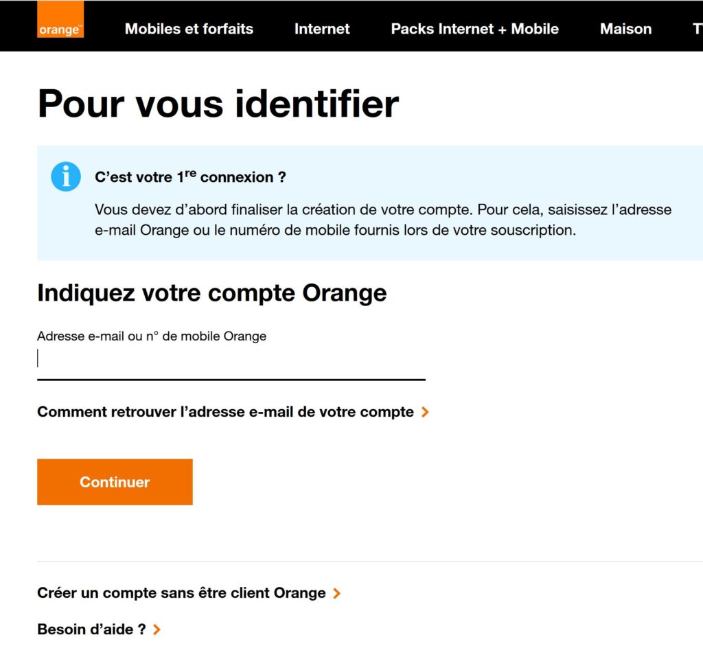The image size is (703, 659).
Task: Click the Orange logo icon
Action: (60, 18)
